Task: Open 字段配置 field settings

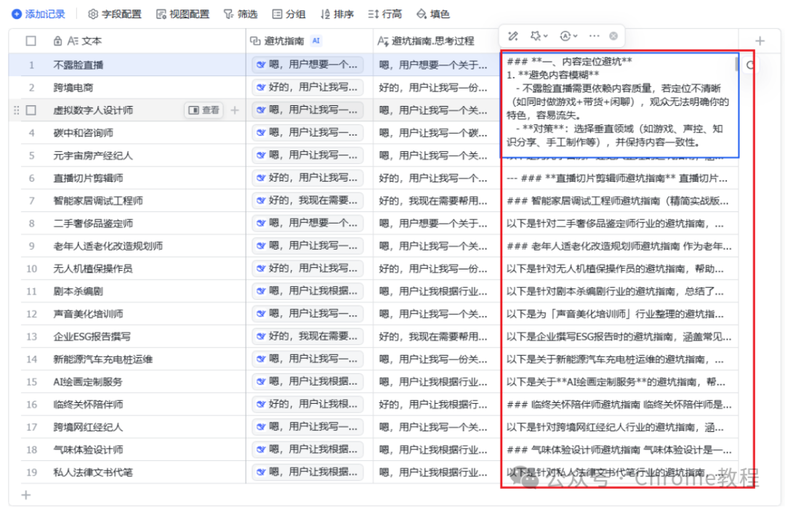Action: click(x=115, y=14)
